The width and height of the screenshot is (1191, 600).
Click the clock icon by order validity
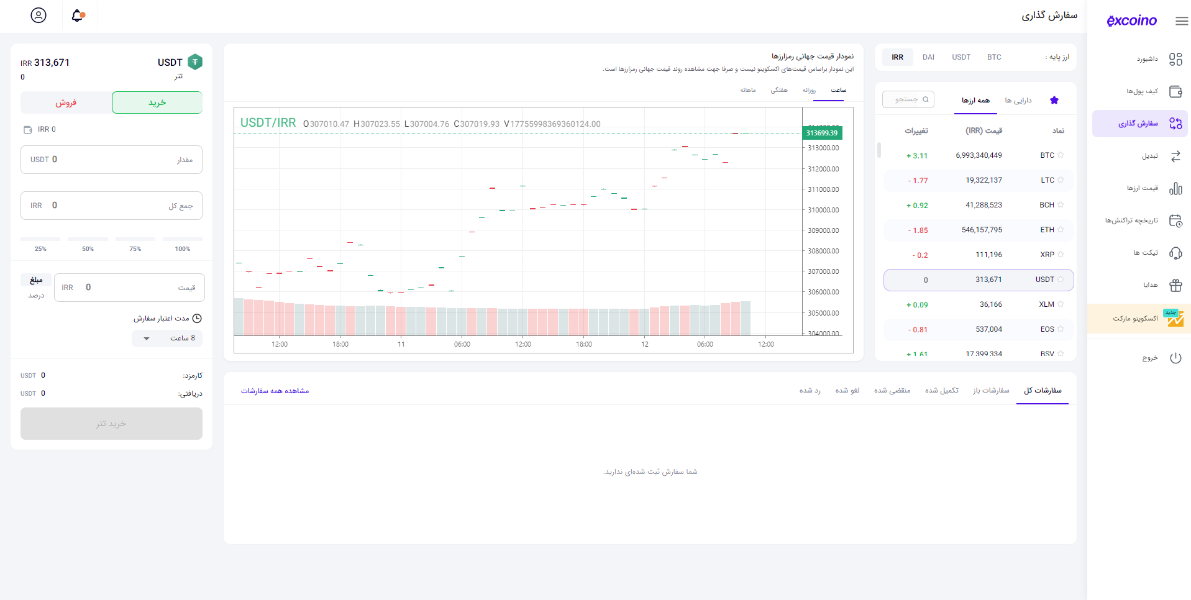click(x=197, y=318)
